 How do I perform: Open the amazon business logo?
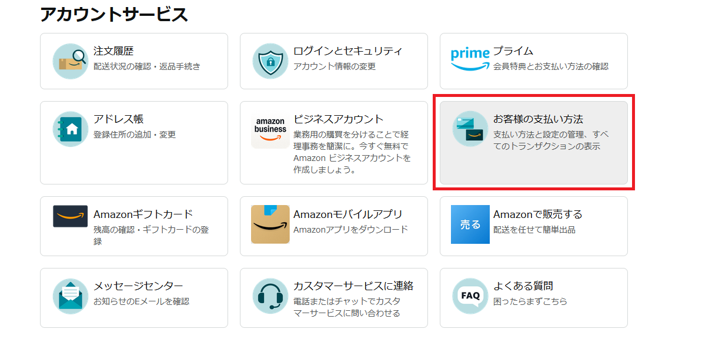click(x=270, y=130)
